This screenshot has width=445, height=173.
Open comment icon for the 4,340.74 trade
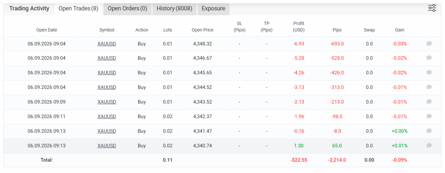pyautogui.click(x=429, y=145)
